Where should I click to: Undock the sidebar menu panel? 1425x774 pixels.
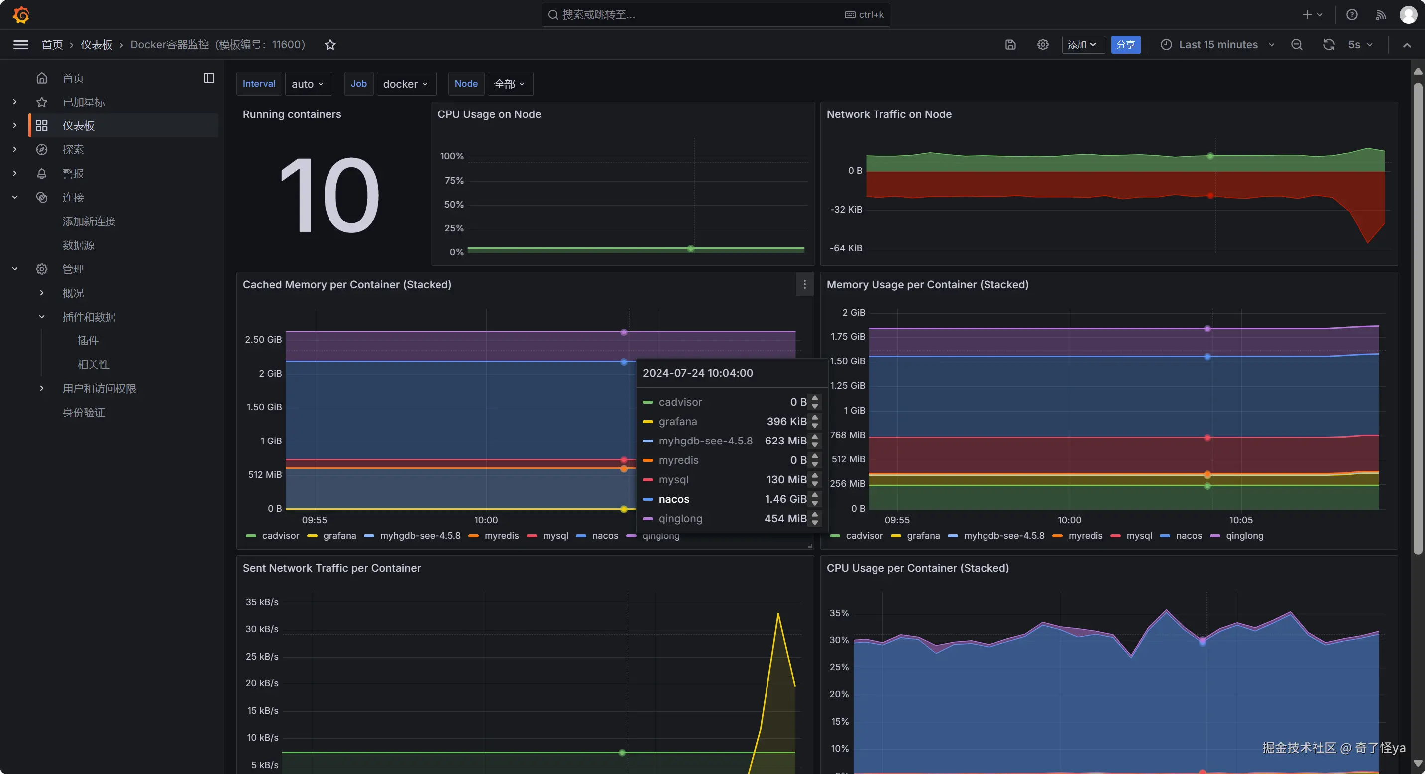point(209,78)
